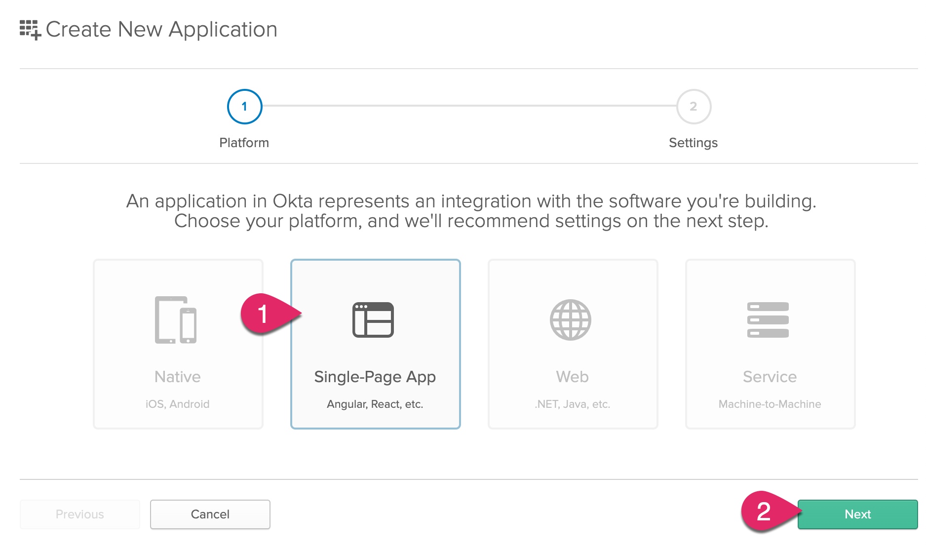
Task: Click the step 1 circle
Action: coord(244,107)
